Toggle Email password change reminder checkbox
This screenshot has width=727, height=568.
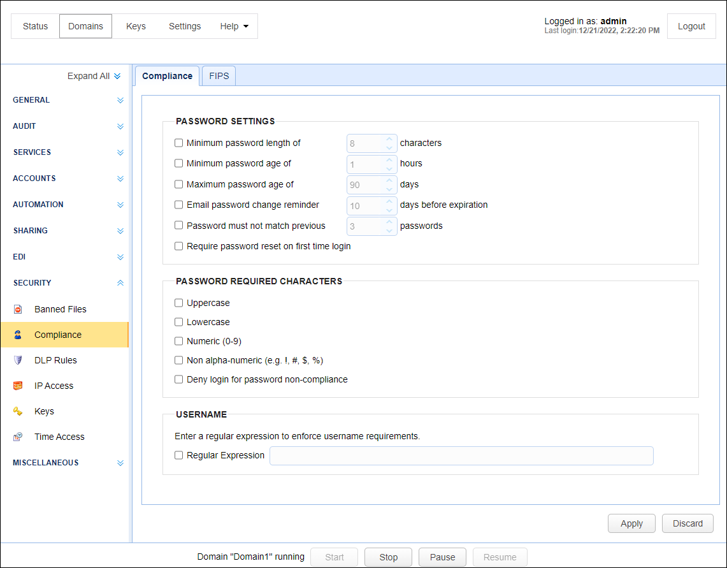pos(178,205)
